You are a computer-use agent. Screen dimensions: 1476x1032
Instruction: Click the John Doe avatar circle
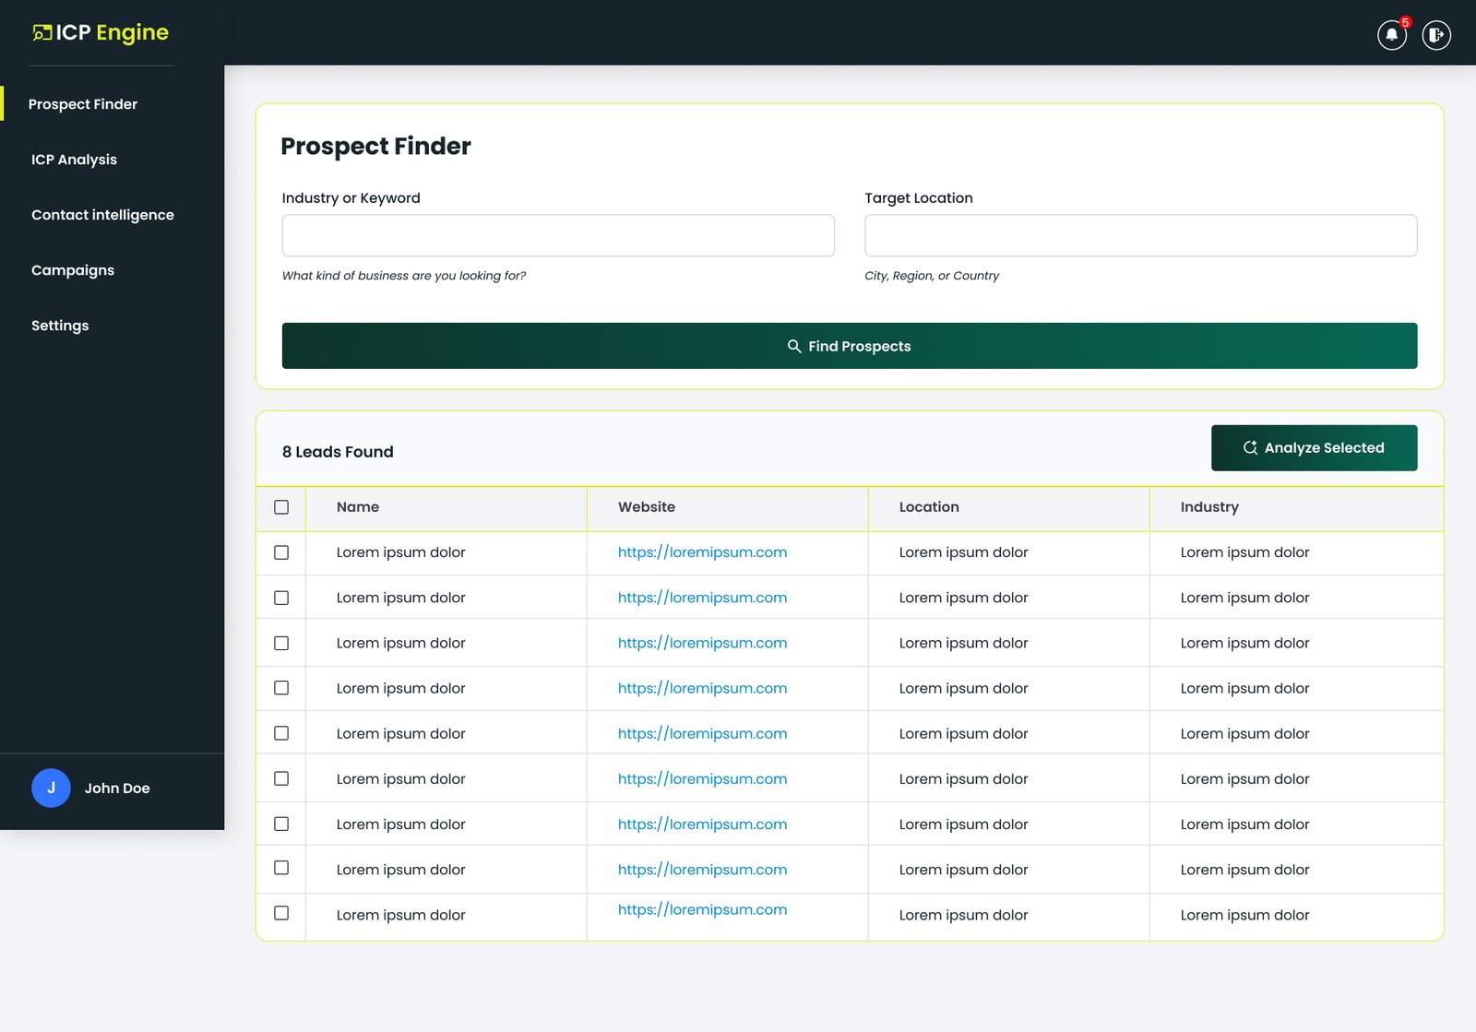51,788
